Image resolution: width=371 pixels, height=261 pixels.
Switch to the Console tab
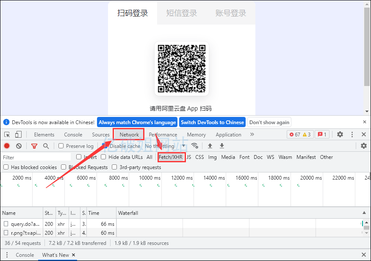click(x=73, y=135)
